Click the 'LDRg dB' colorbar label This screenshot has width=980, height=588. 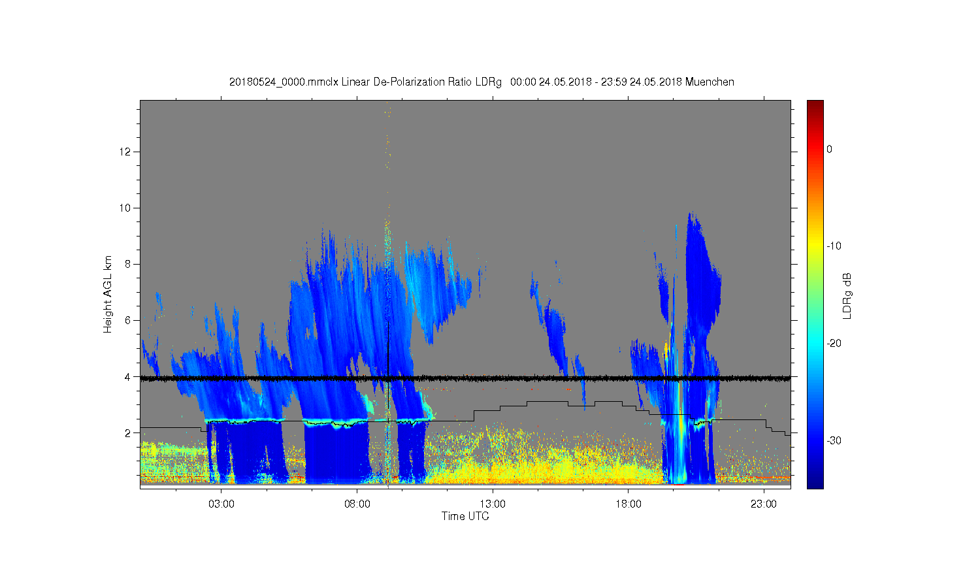(x=847, y=296)
